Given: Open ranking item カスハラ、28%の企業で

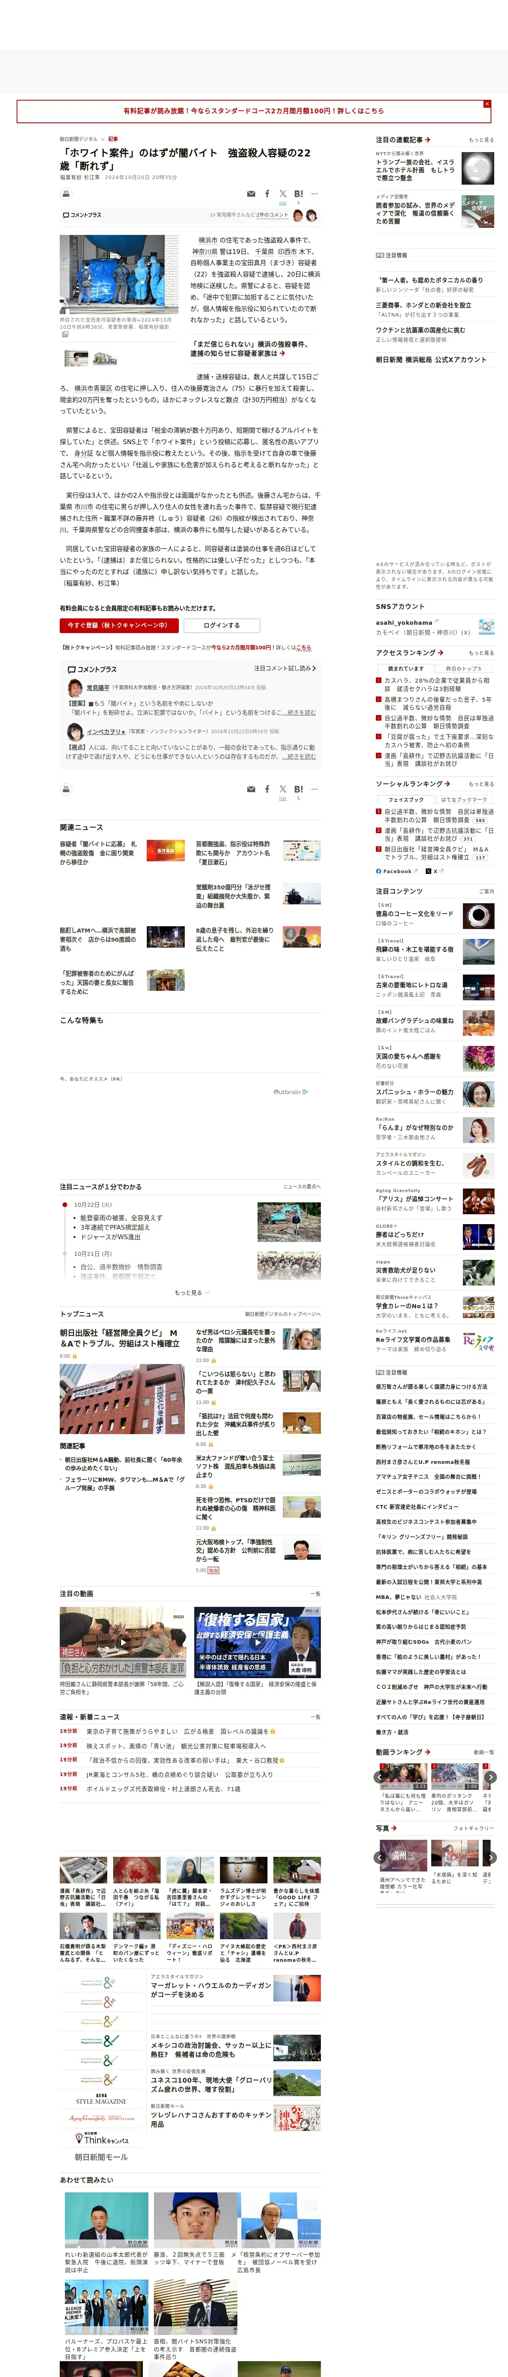Looking at the screenshot, I should point(438,685).
